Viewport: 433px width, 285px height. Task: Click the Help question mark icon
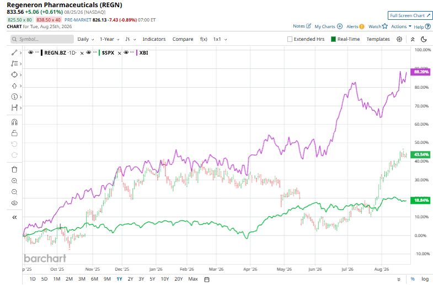tap(427, 26)
